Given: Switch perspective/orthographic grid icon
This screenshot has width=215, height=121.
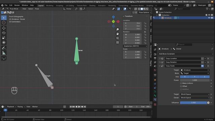Looking at the screenshot, I should (x=118, y=42).
